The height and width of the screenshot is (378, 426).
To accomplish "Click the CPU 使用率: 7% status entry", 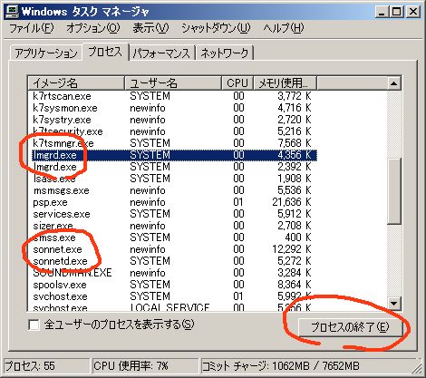I will point(145,366).
